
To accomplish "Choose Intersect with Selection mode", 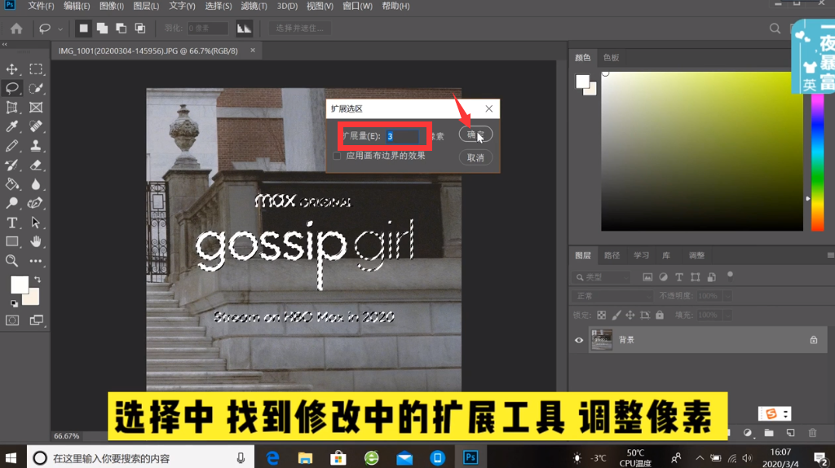I will pos(140,29).
